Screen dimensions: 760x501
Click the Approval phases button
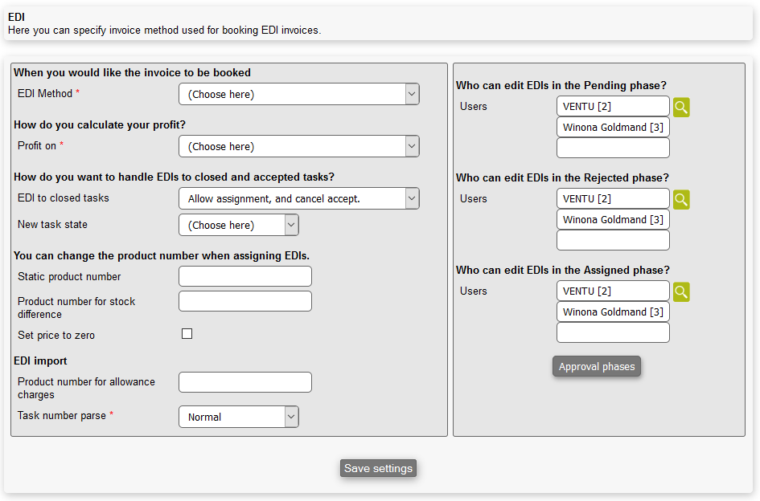(596, 367)
